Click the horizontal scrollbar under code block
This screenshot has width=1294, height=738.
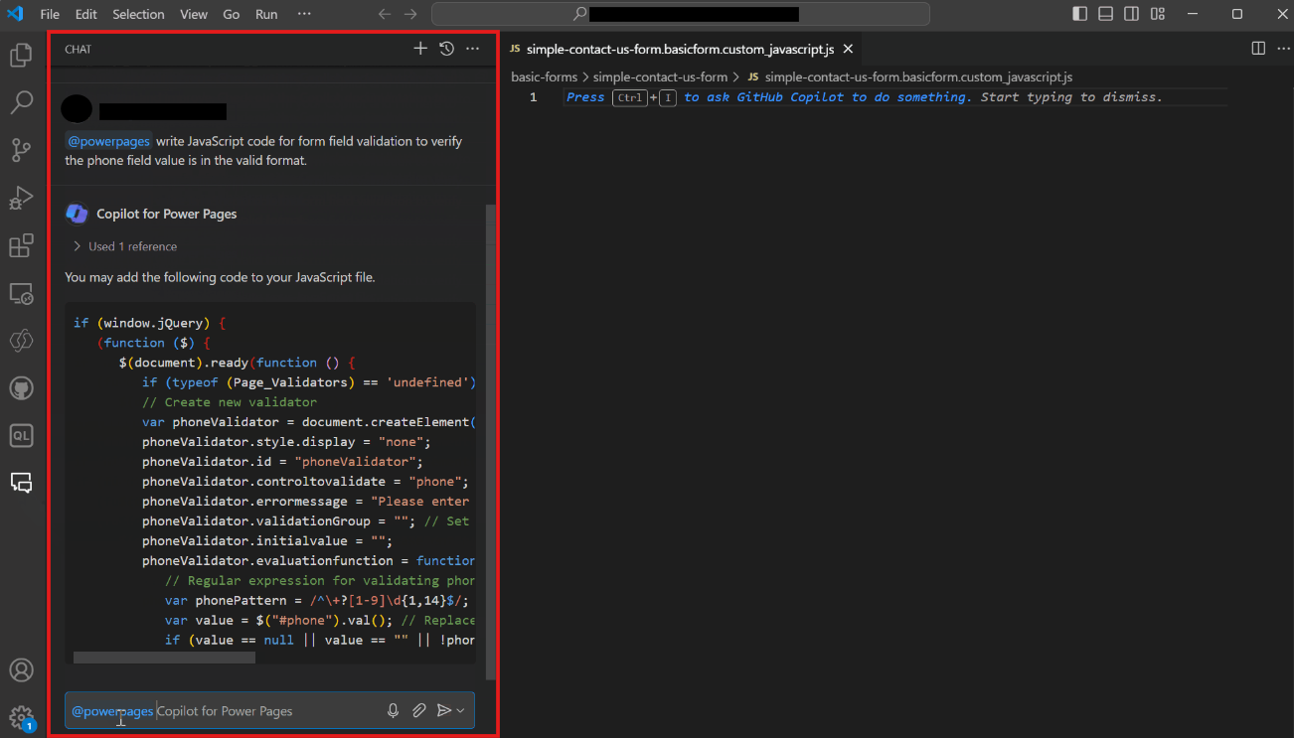click(164, 658)
